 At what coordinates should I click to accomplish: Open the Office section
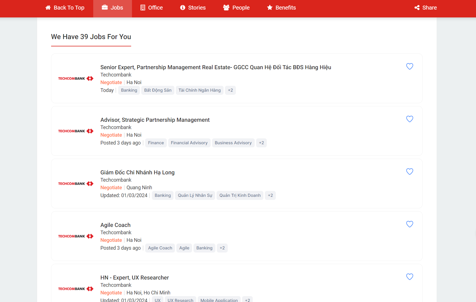152,8
